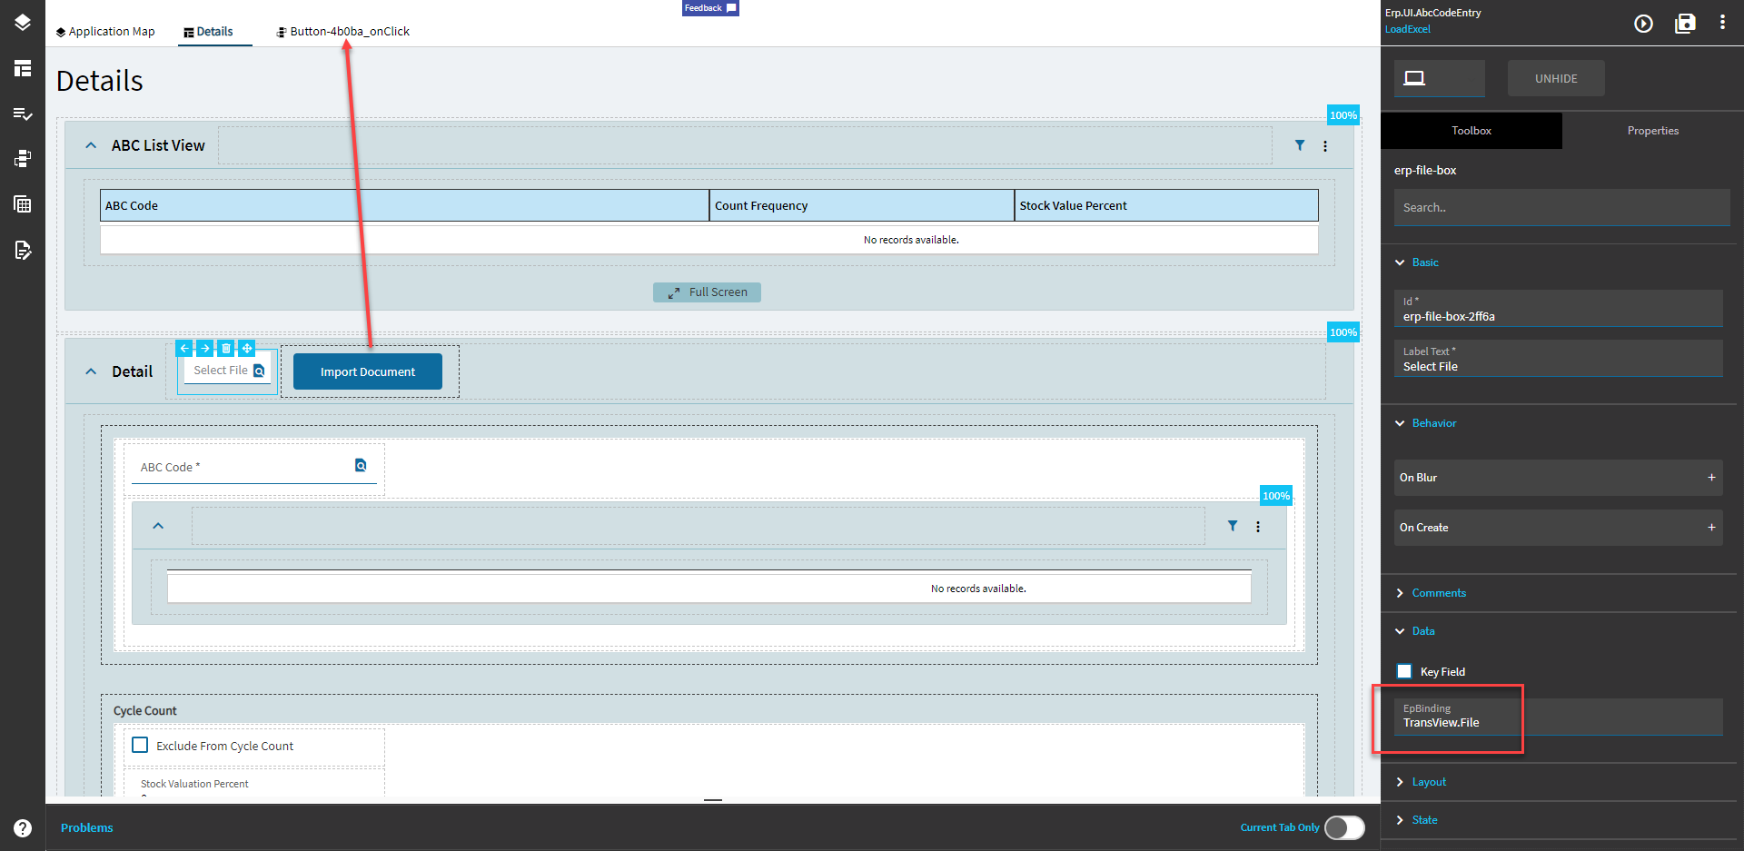Click the Feedback button icon

pyautogui.click(x=731, y=8)
